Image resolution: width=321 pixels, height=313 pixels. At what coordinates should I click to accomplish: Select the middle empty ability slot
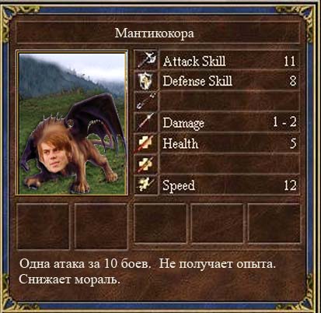[160, 223]
